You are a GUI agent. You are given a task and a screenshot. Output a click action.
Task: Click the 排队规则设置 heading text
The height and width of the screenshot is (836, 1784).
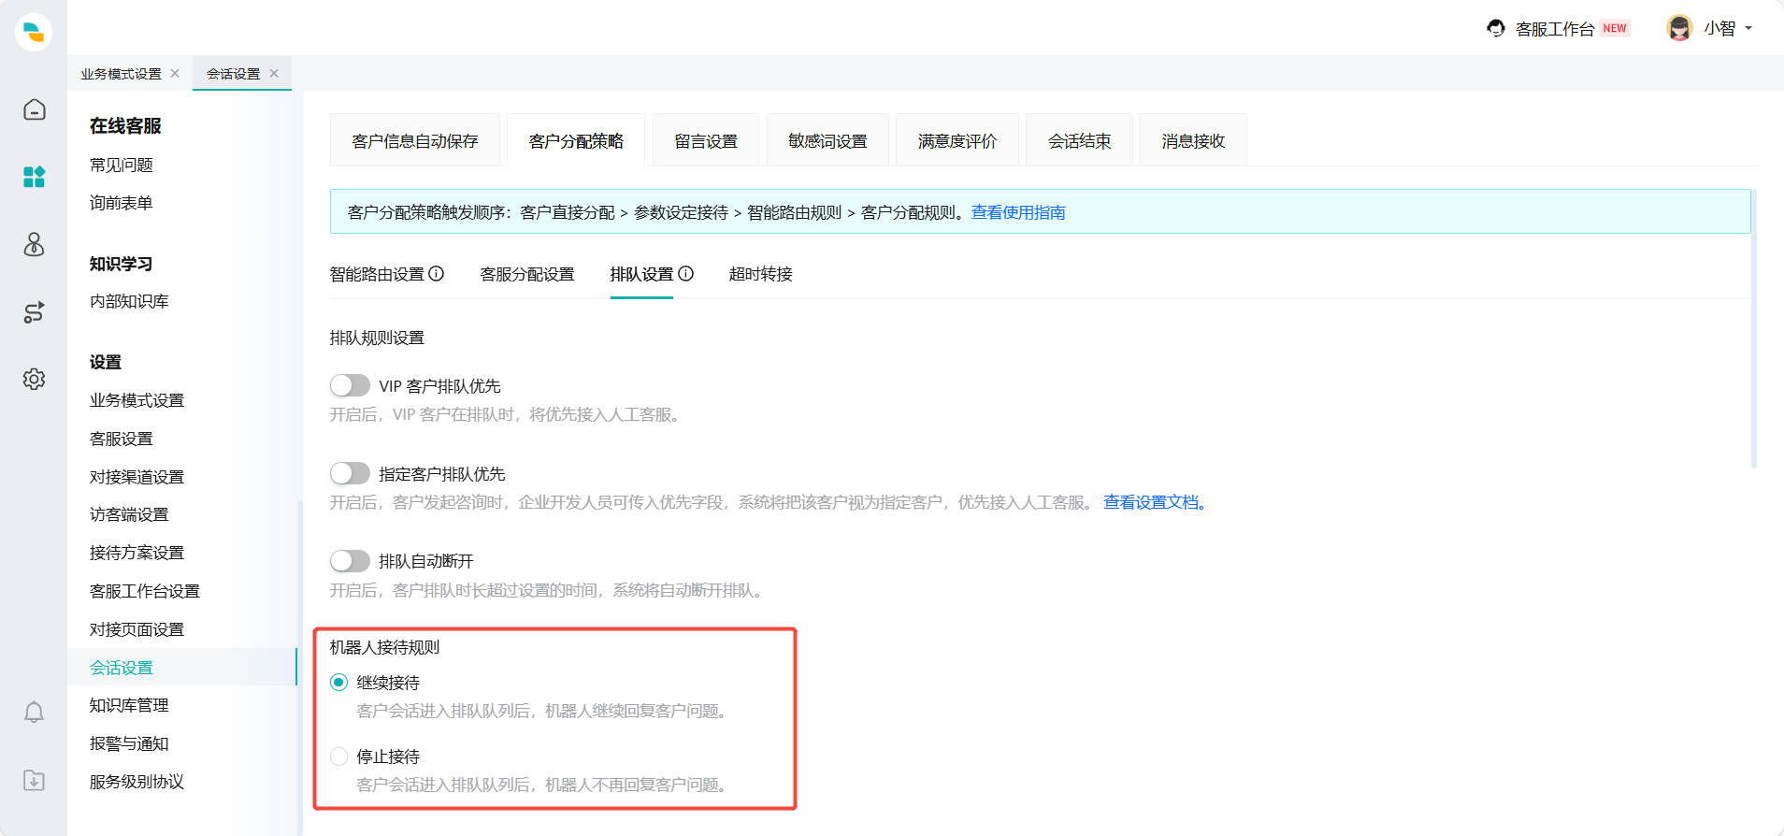[377, 338]
